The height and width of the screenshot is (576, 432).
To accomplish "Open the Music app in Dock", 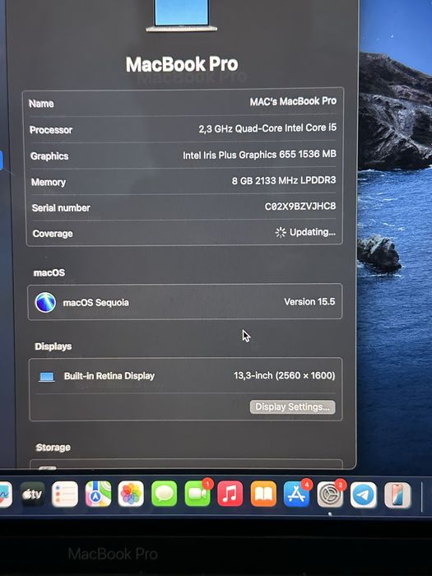I will pos(230,494).
